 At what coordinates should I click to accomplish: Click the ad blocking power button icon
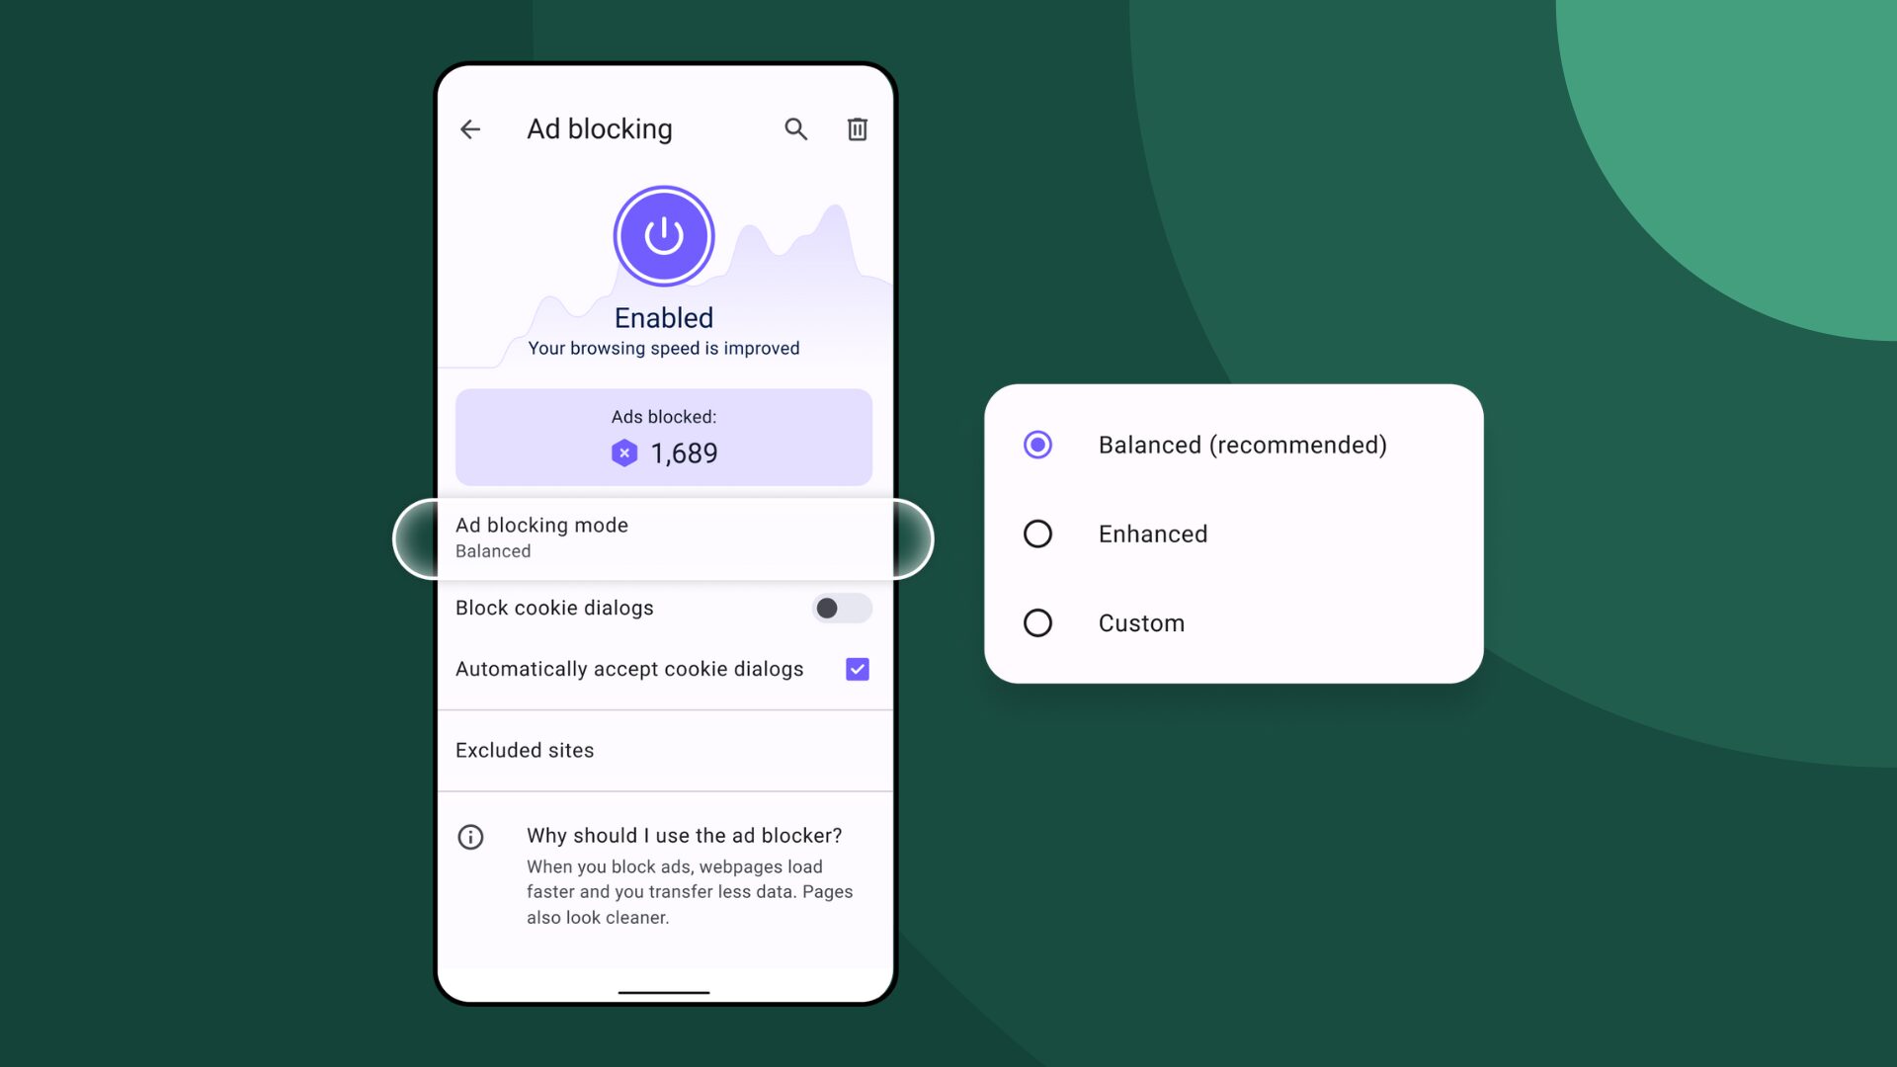click(x=665, y=236)
